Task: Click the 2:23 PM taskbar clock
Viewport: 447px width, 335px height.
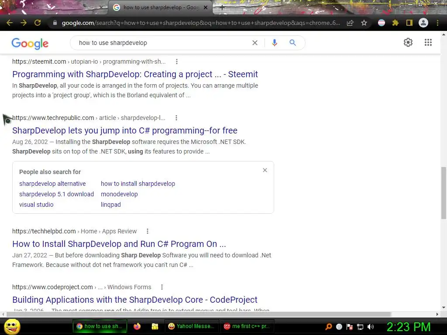Action: tap(409, 327)
